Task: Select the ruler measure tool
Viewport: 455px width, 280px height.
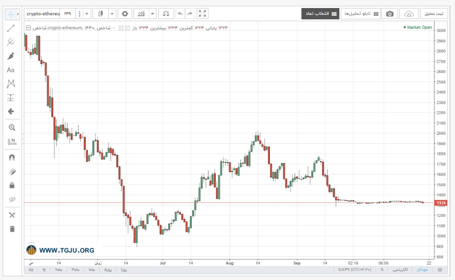Action: coord(12,141)
